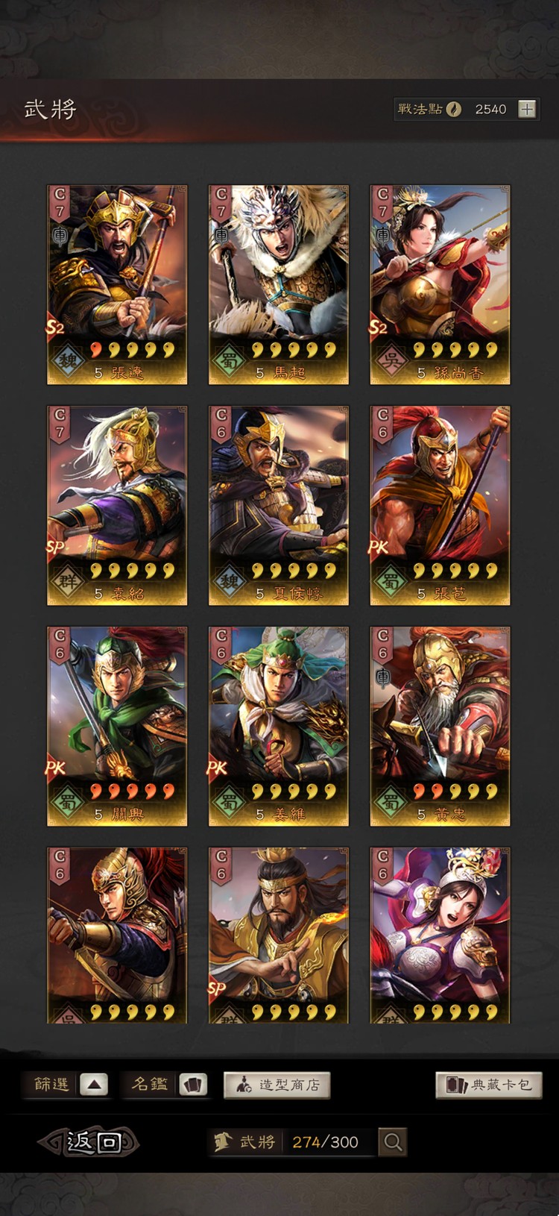Select the 夏侯惇 general card
559x1216 pixels.
coord(279,506)
